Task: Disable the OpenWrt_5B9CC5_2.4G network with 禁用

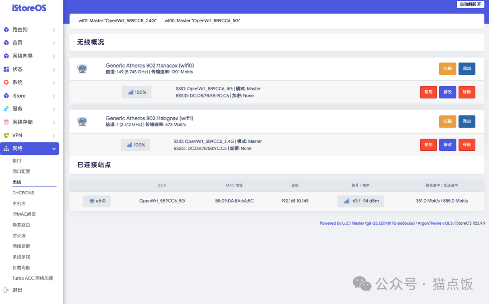Action: [428, 145]
